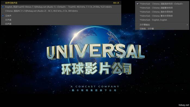The image size is (190, 107).
Task: Click the 环球影片公司 text in the video
Action: (x=96, y=69)
